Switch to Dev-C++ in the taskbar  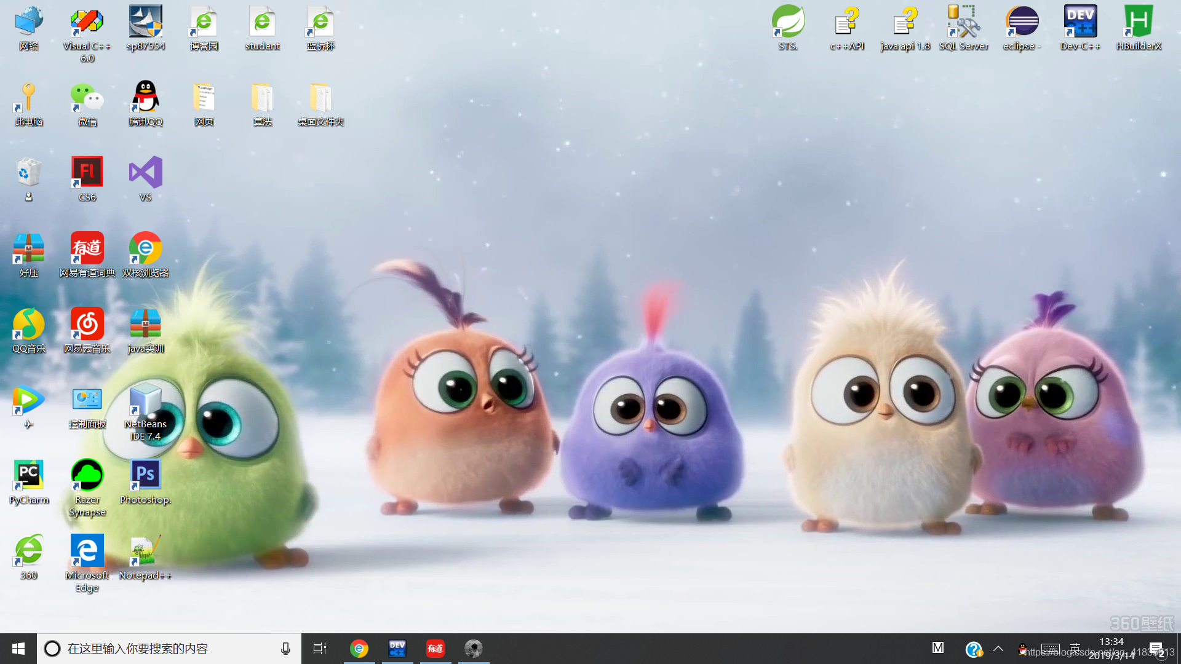pos(397,649)
